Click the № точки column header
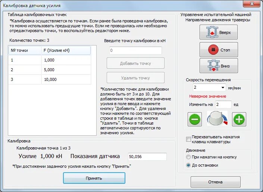The height and width of the screenshot is (192, 263). coord(25,50)
